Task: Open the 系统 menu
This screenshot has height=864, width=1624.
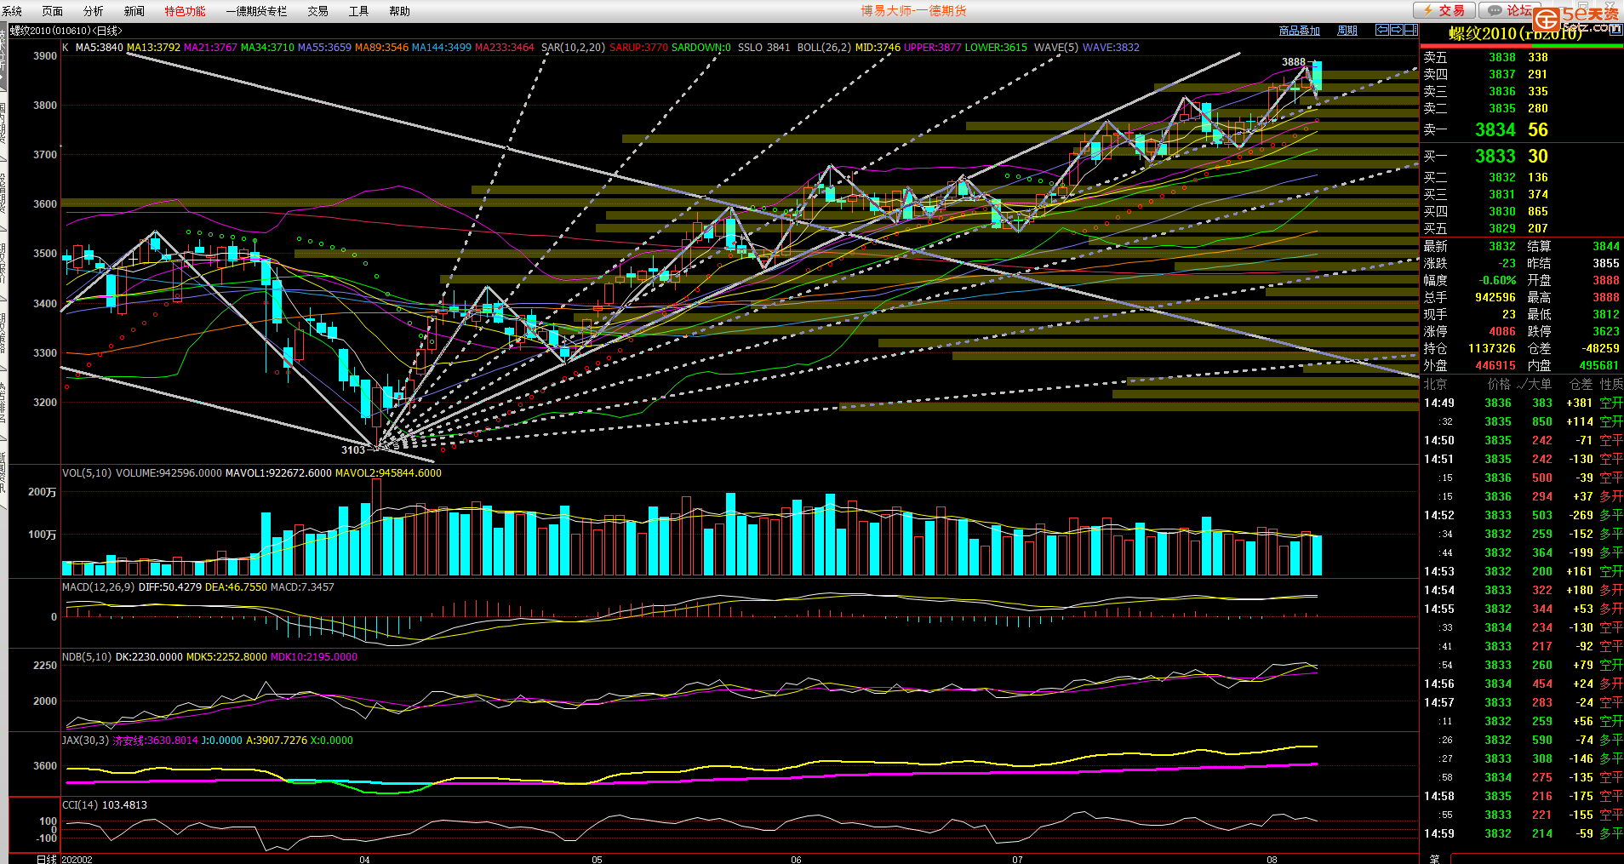Action: click(12, 11)
